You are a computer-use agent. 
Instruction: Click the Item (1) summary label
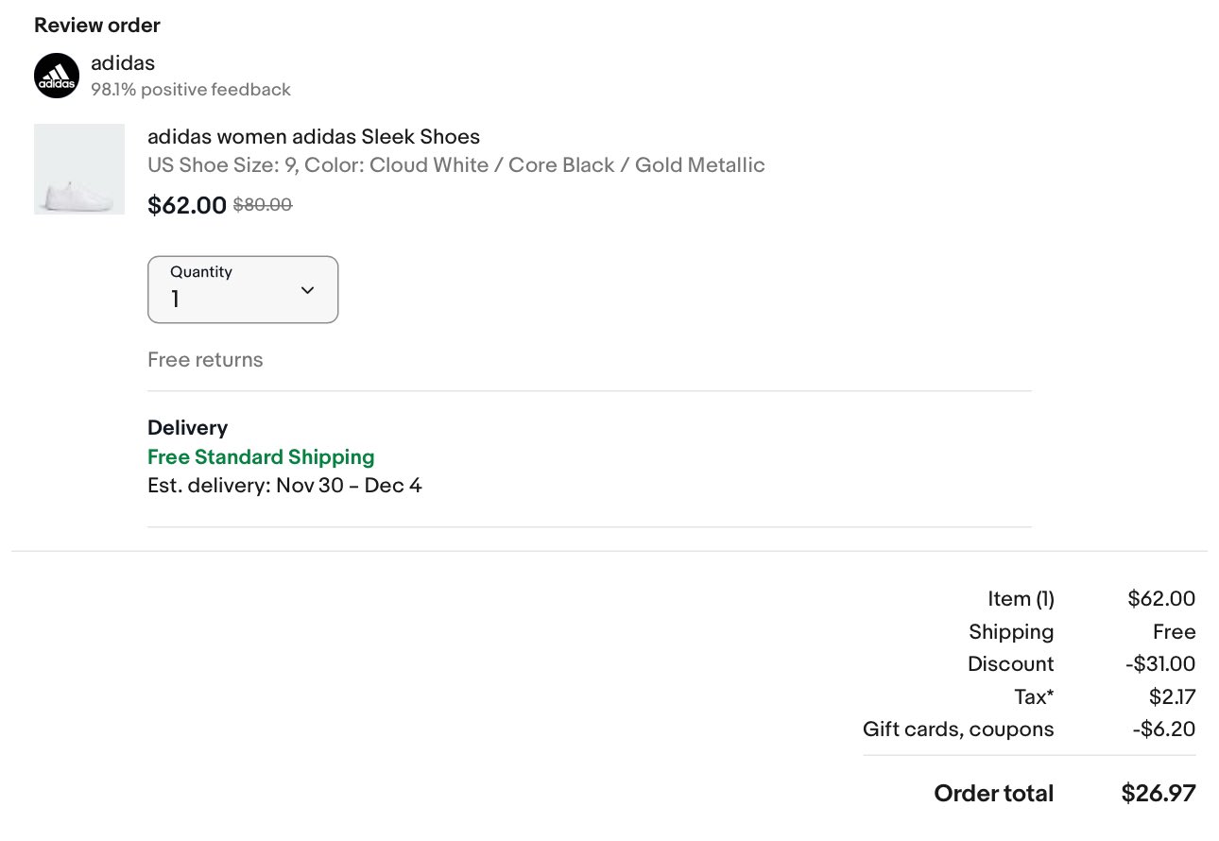(1021, 599)
